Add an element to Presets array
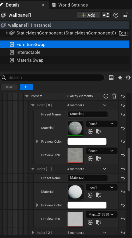132x238 pixels. 106,96
